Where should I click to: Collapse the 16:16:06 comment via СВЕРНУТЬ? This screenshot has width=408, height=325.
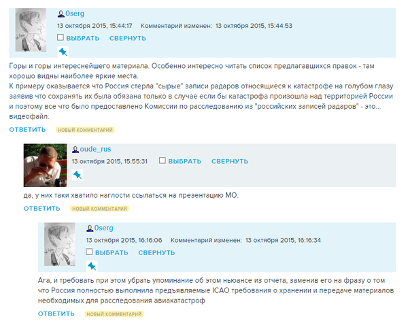pos(156,253)
